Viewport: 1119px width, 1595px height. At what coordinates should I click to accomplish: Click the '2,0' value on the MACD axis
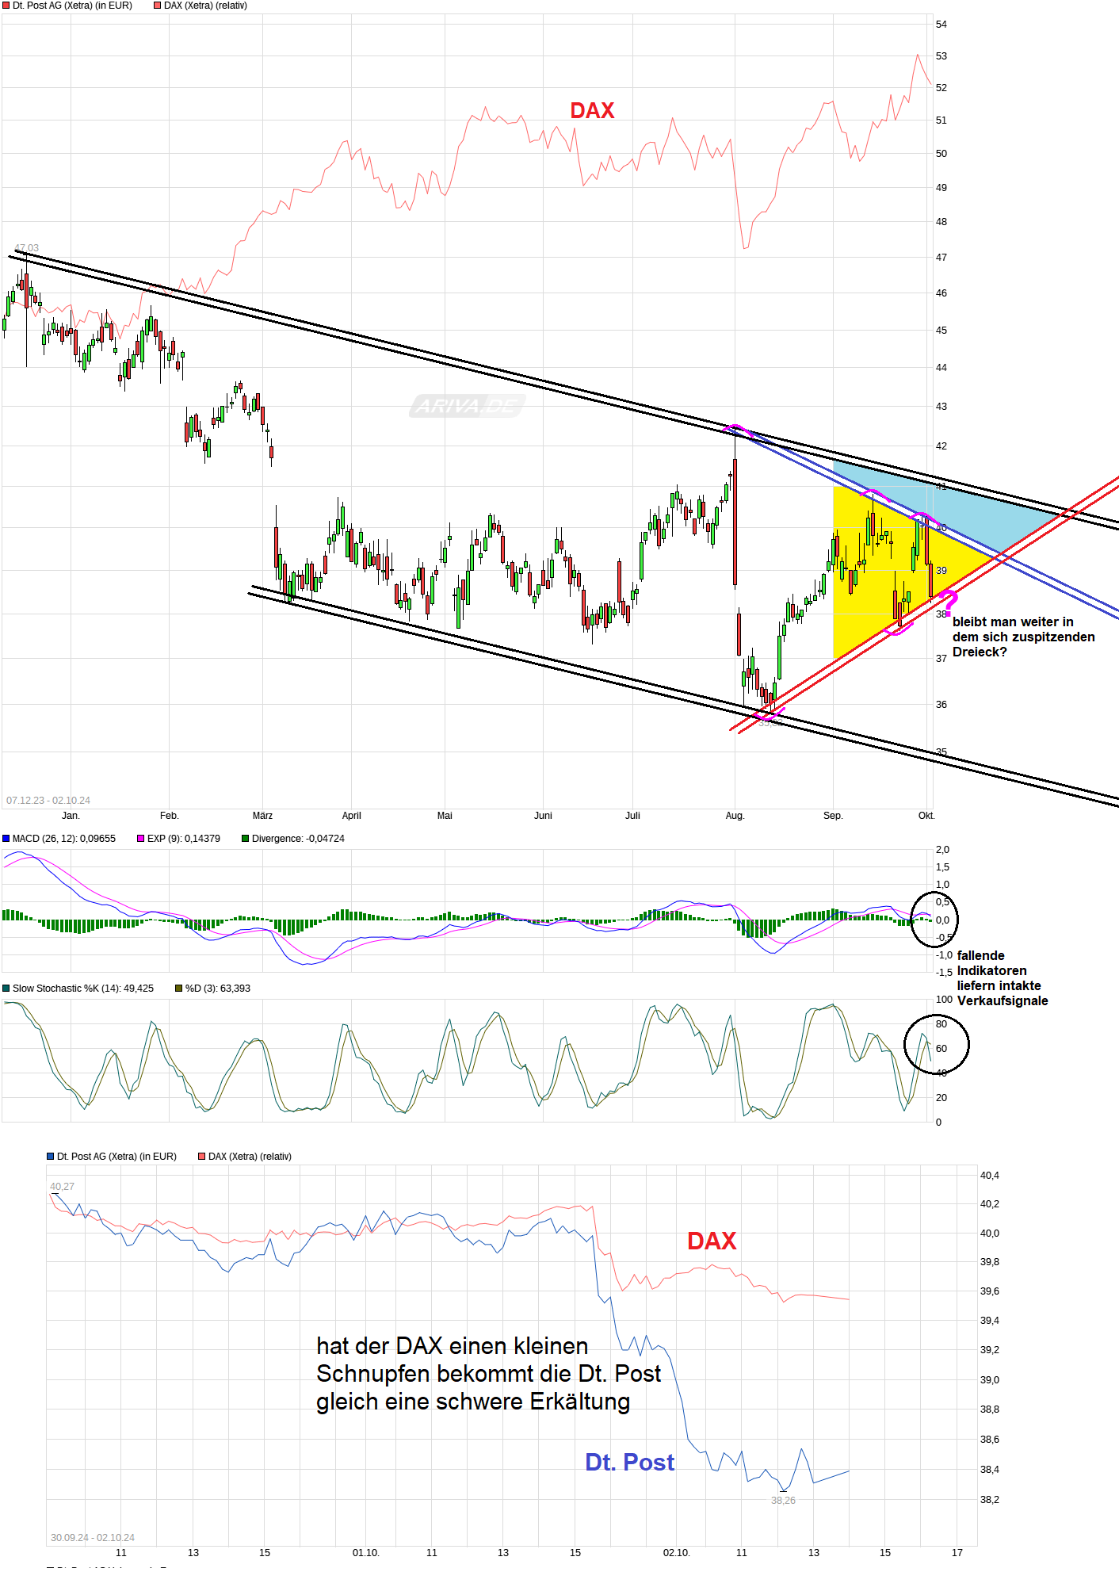click(x=942, y=850)
